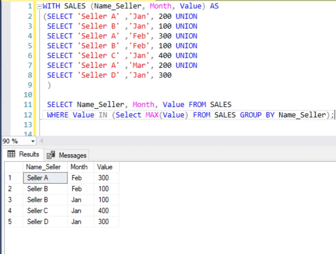
Task: Click the 'Jan' cell in row 4
Action: click(81, 211)
